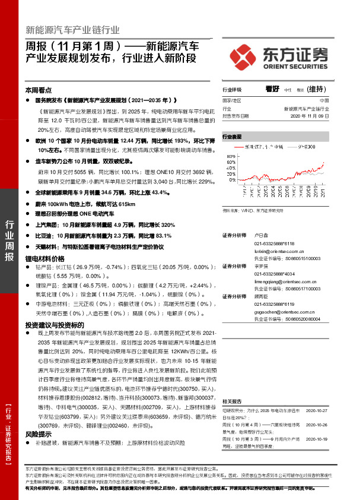The width and height of the screenshot is (353, 500).
Task: Click the 行业·证券研究报告 sidebar label
Action: pyautogui.click(x=8, y=435)
